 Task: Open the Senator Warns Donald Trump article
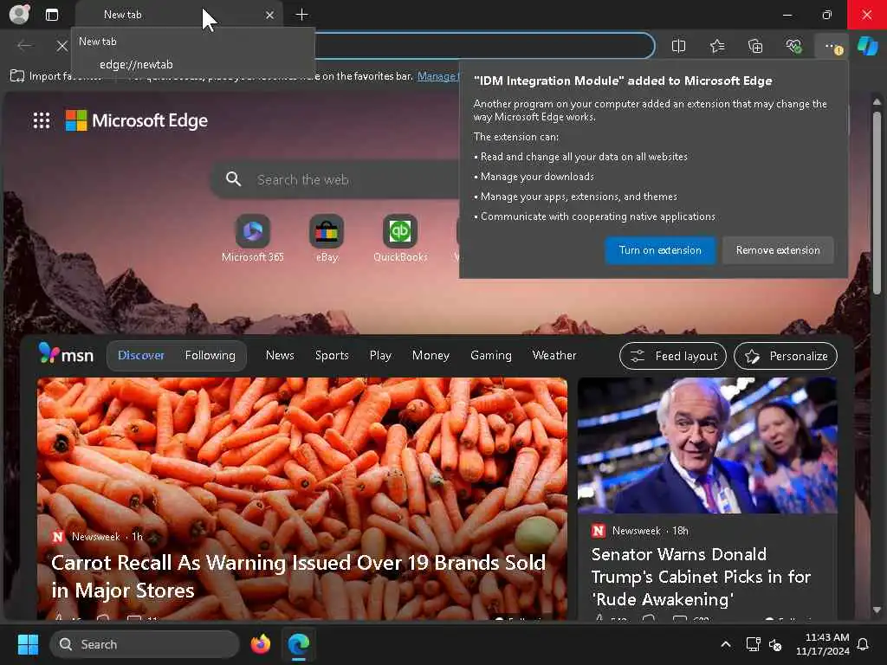[701, 576]
